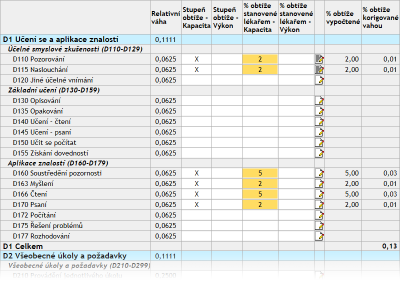Click Kapacita percent value 2 for D170 Psaní

tap(260, 204)
